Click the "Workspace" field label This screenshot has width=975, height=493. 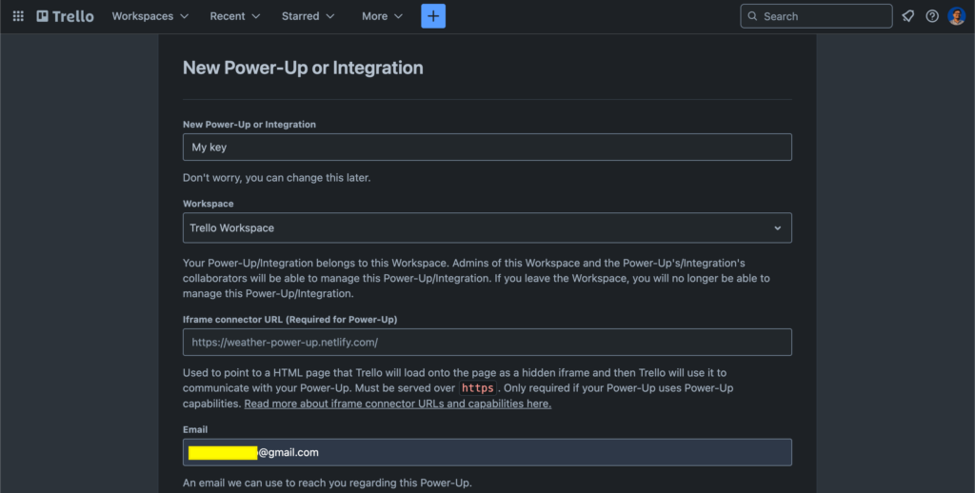[x=208, y=204]
